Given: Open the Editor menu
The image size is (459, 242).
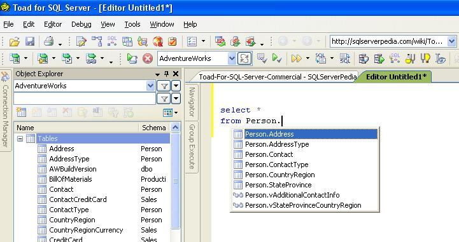Looking at the screenshot, I should (53, 24).
